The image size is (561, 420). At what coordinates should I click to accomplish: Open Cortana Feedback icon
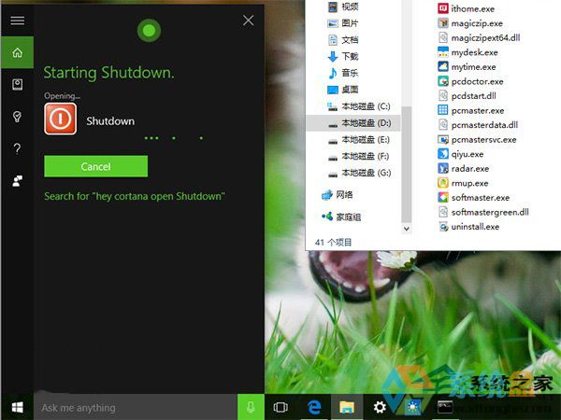tap(17, 180)
